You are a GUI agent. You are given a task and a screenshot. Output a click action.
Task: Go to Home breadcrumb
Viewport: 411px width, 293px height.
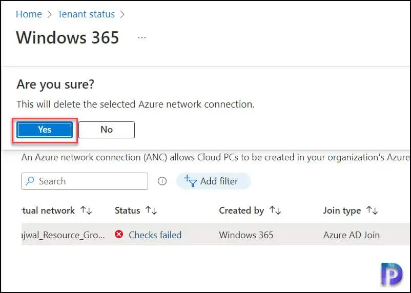click(x=29, y=14)
